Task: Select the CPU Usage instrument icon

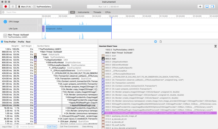Action: click(x=5, y=22)
